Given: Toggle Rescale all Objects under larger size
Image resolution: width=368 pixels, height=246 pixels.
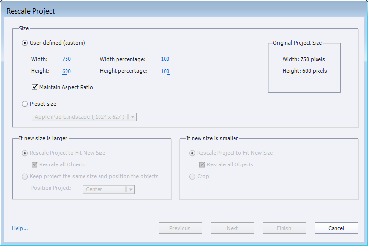Looking at the screenshot, I should pos(34,164).
